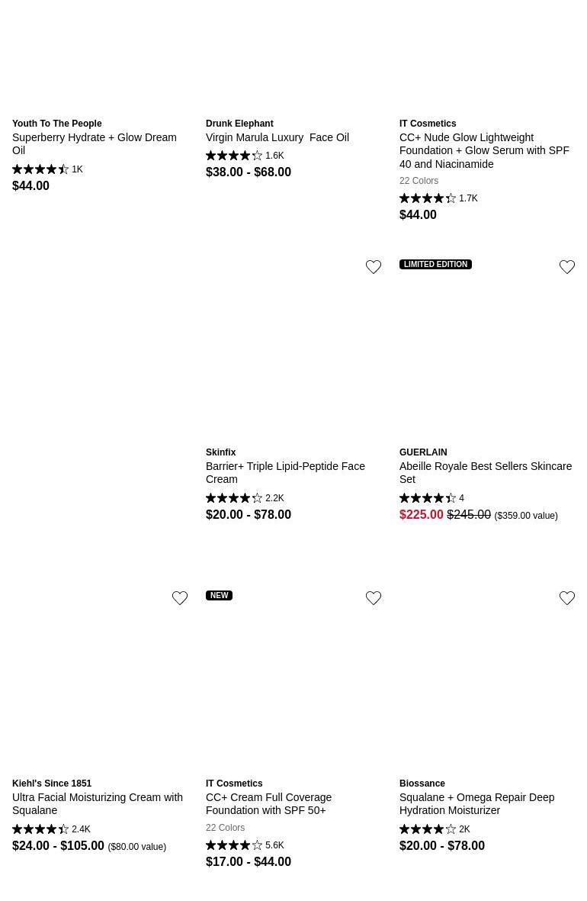Click star rating for Drunk Elephant oil
The height and width of the screenshot is (901, 587).
tap(234, 156)
